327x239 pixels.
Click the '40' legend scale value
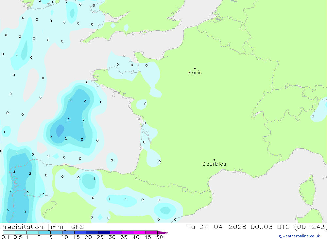136,237
